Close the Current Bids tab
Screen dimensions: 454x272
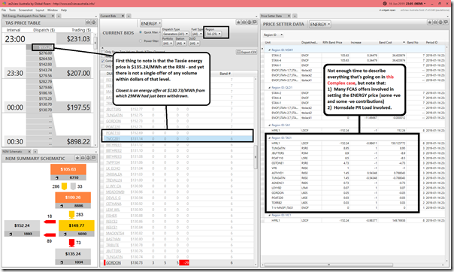(123, 16)
